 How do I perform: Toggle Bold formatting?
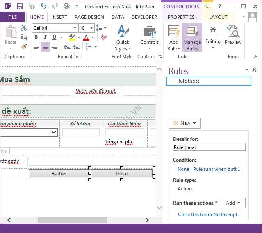tap(36, 37)
